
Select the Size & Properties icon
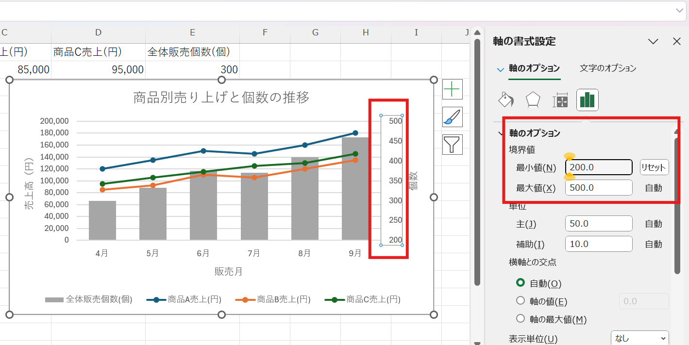560,99
